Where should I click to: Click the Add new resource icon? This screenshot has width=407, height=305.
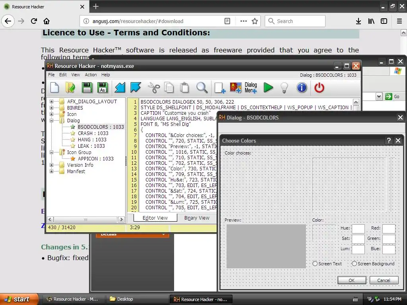(x=220, y=88)
